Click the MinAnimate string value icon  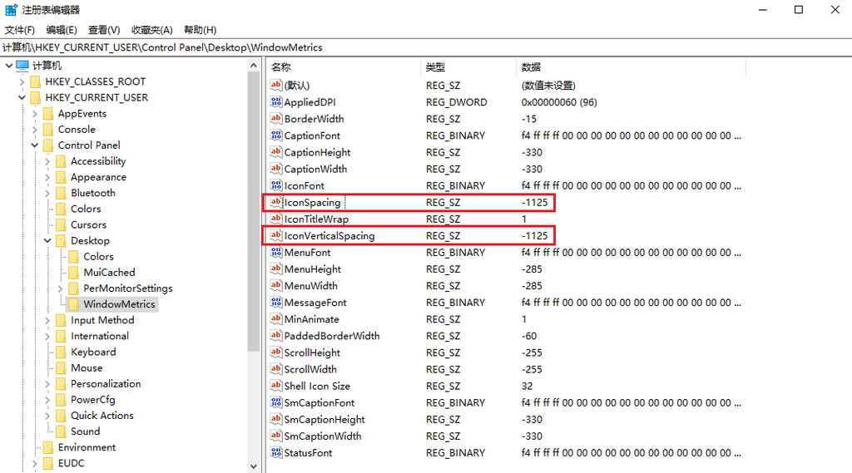coord(276,318)
